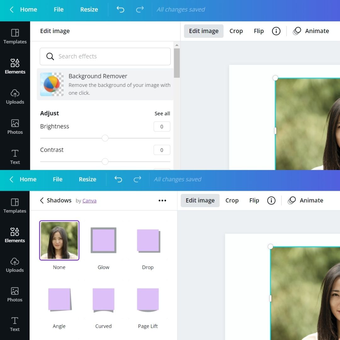Screen dimensions: 340x340
Task: Adjust the Brightness slider
Action: (x=105, y=138)
